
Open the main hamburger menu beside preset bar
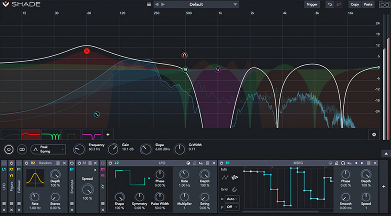point(149,4)
